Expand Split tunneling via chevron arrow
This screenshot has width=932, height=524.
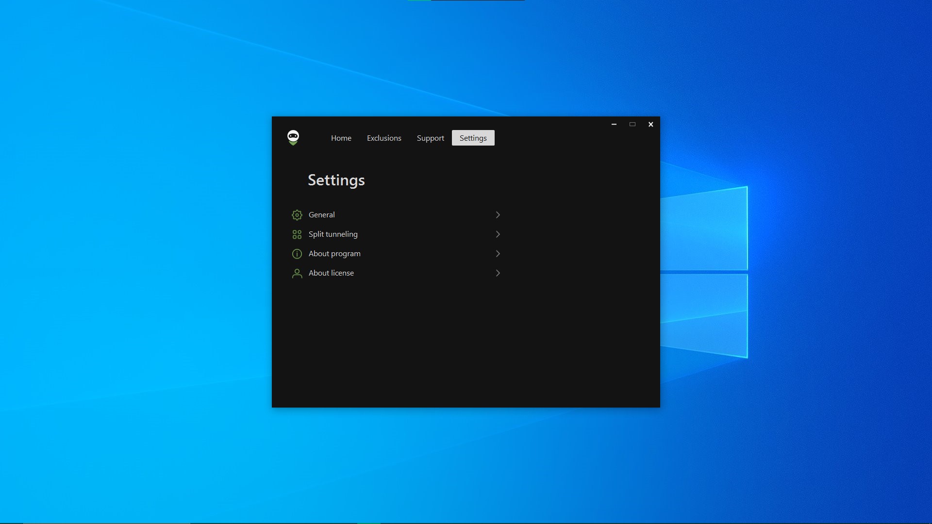pyautogui.click(x=498, y=234)
